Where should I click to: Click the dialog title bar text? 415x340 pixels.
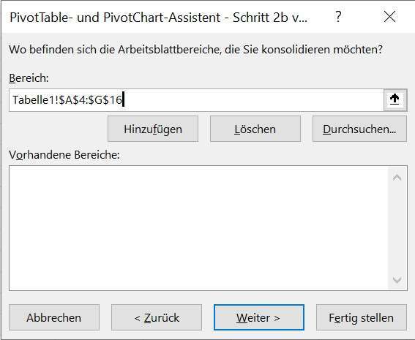point(158,18)
